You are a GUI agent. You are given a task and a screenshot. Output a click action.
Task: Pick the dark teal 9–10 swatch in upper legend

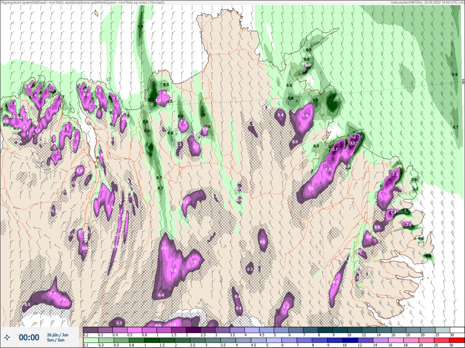[340, 330]
